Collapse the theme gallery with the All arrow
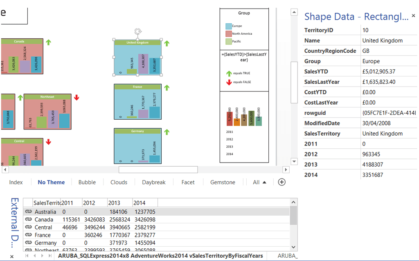419x261 pixels. pos(264,182)
